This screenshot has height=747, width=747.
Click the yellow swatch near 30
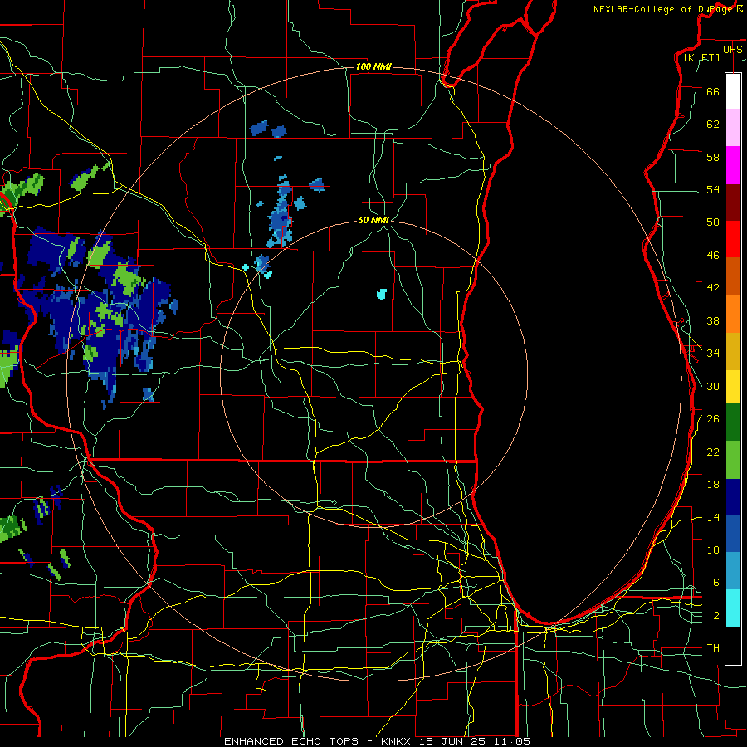pos(733,386)
